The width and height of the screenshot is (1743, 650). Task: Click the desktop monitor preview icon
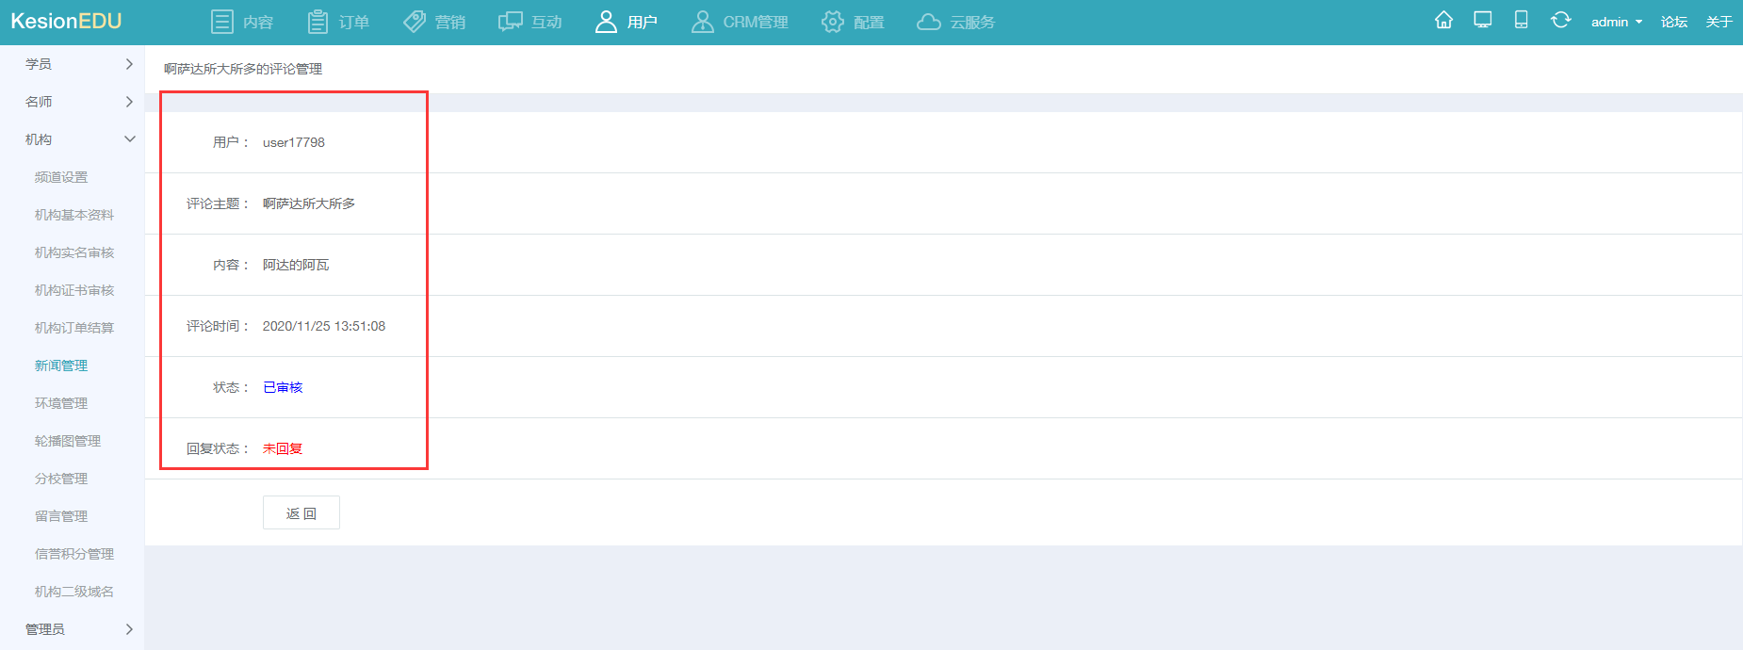coord(1483,21)
